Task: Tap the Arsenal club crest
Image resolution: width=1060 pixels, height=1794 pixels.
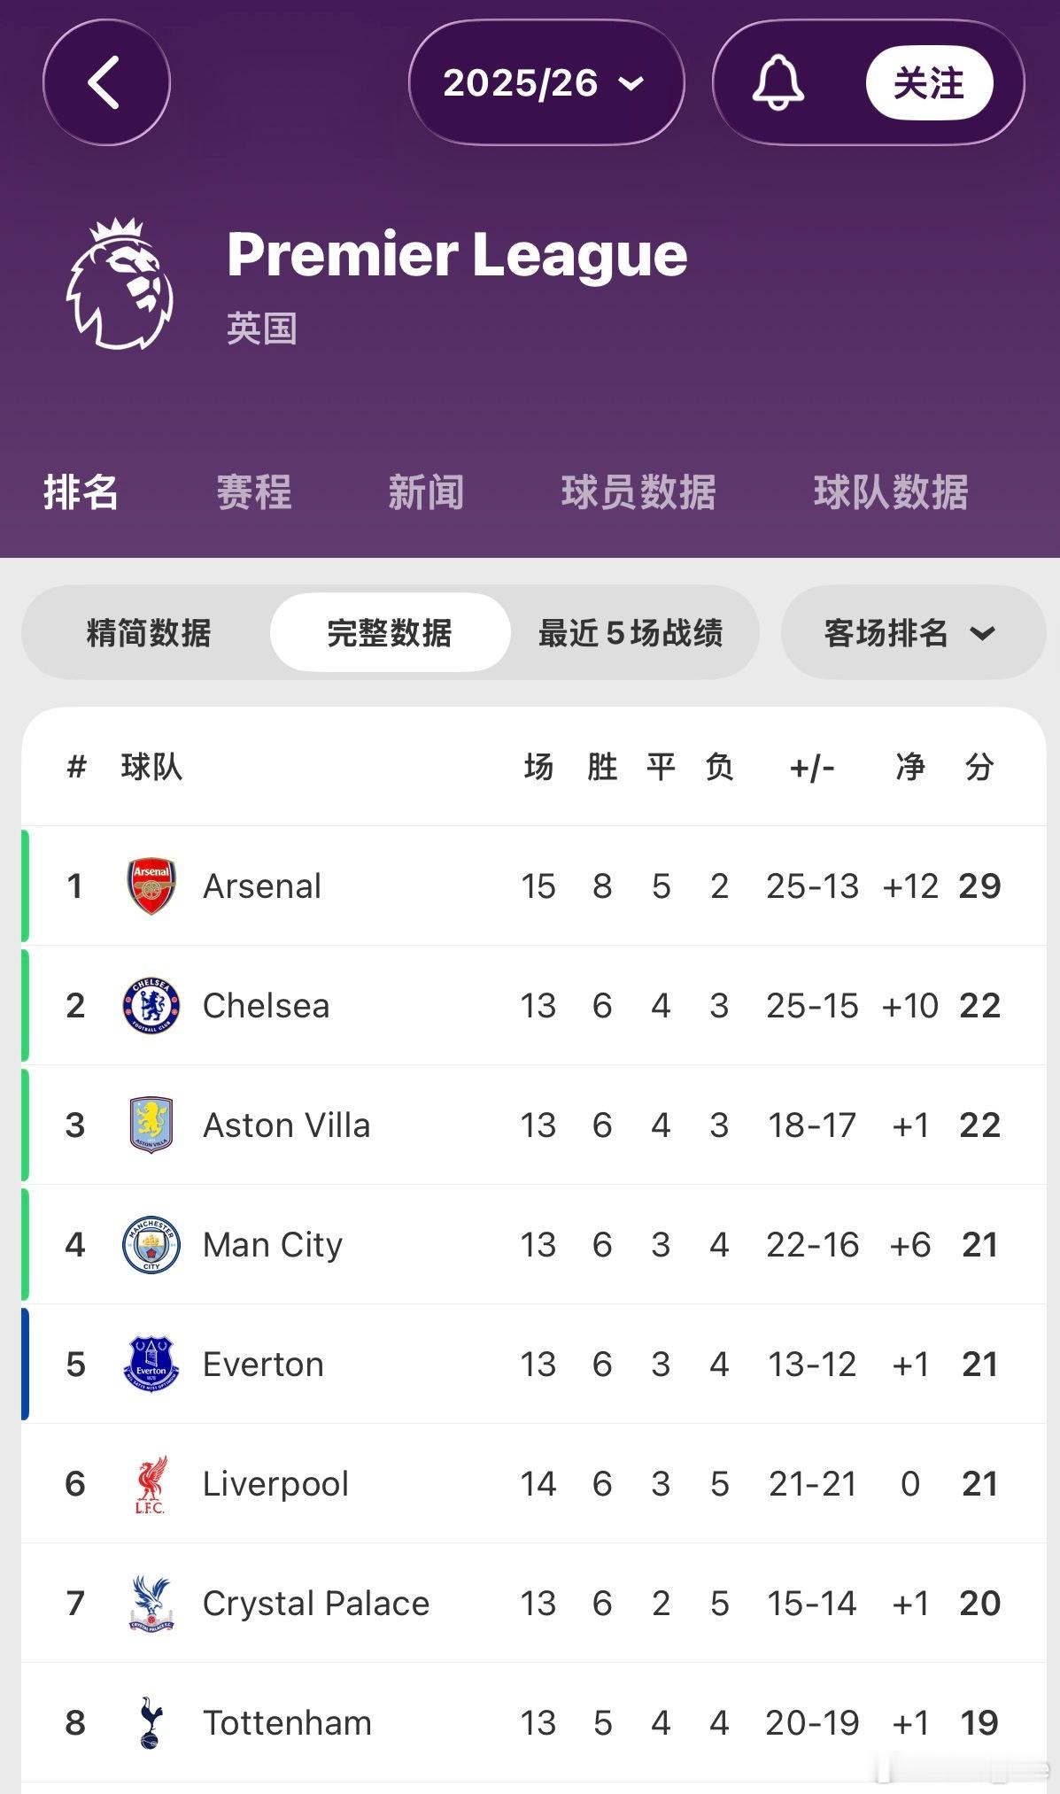Action: point(151,885)
